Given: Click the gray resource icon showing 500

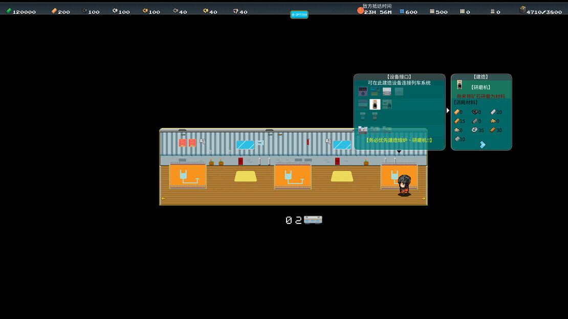Looking at the screenshot, I should tap(432, 12).
